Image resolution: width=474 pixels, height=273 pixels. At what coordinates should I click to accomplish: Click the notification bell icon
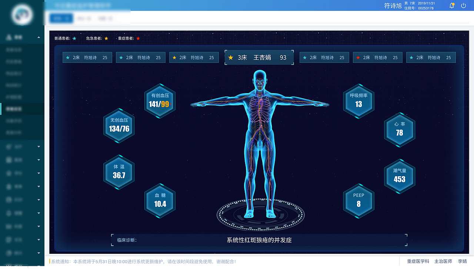tap(451, 6)
